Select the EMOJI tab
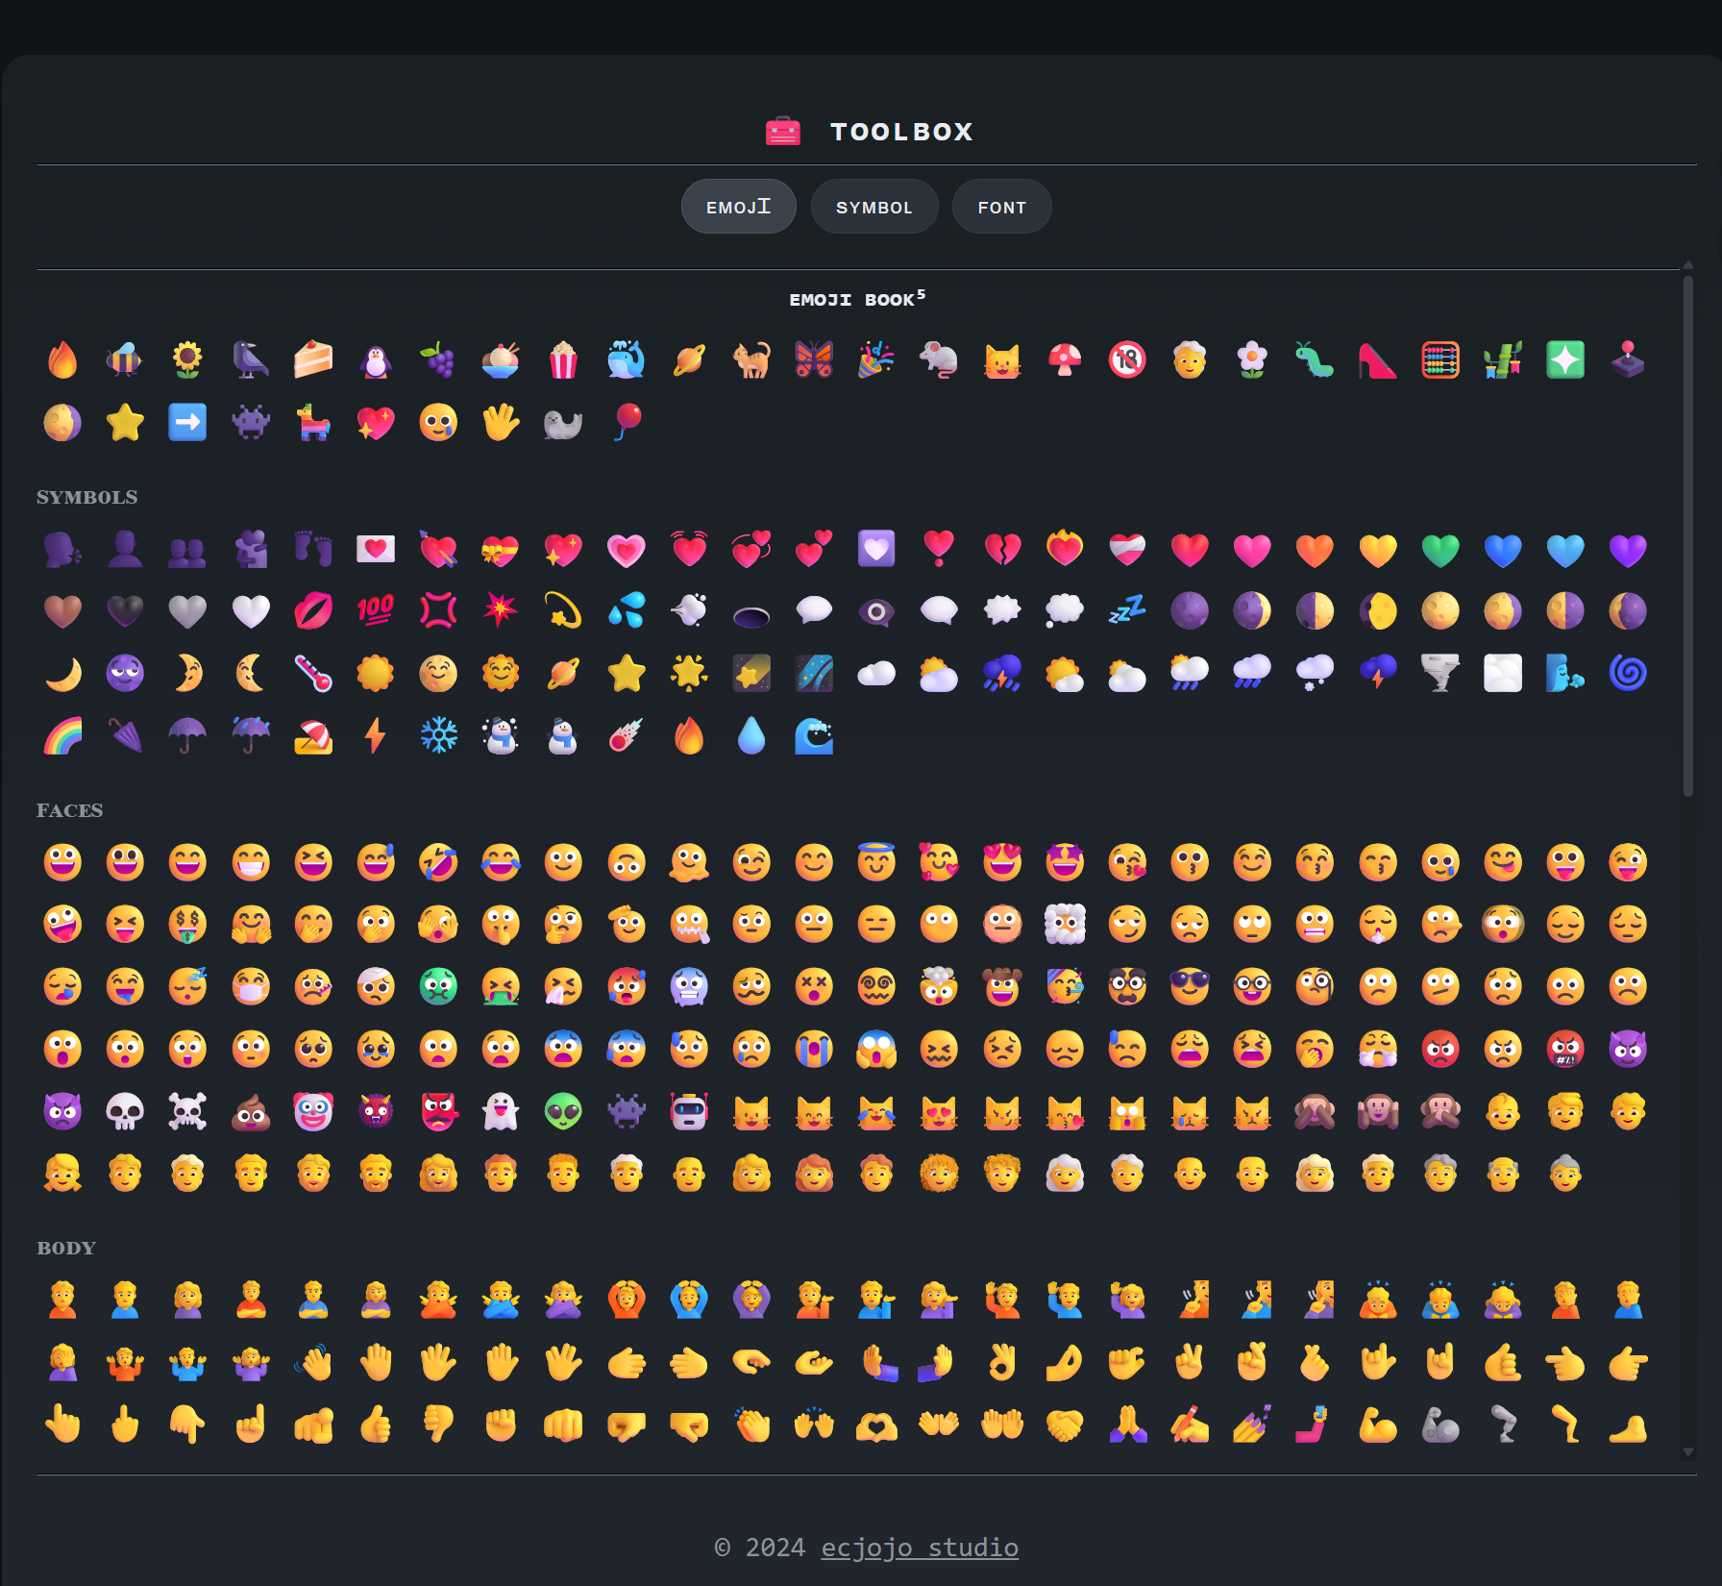The height and width of the screenshot is (1586, 1722). [x=738, y=207]
